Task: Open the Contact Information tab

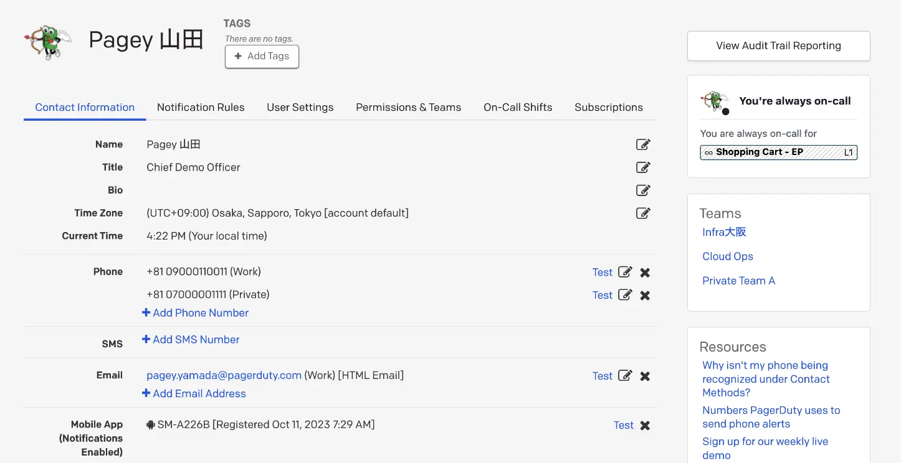Action: [x=85, y=107]
